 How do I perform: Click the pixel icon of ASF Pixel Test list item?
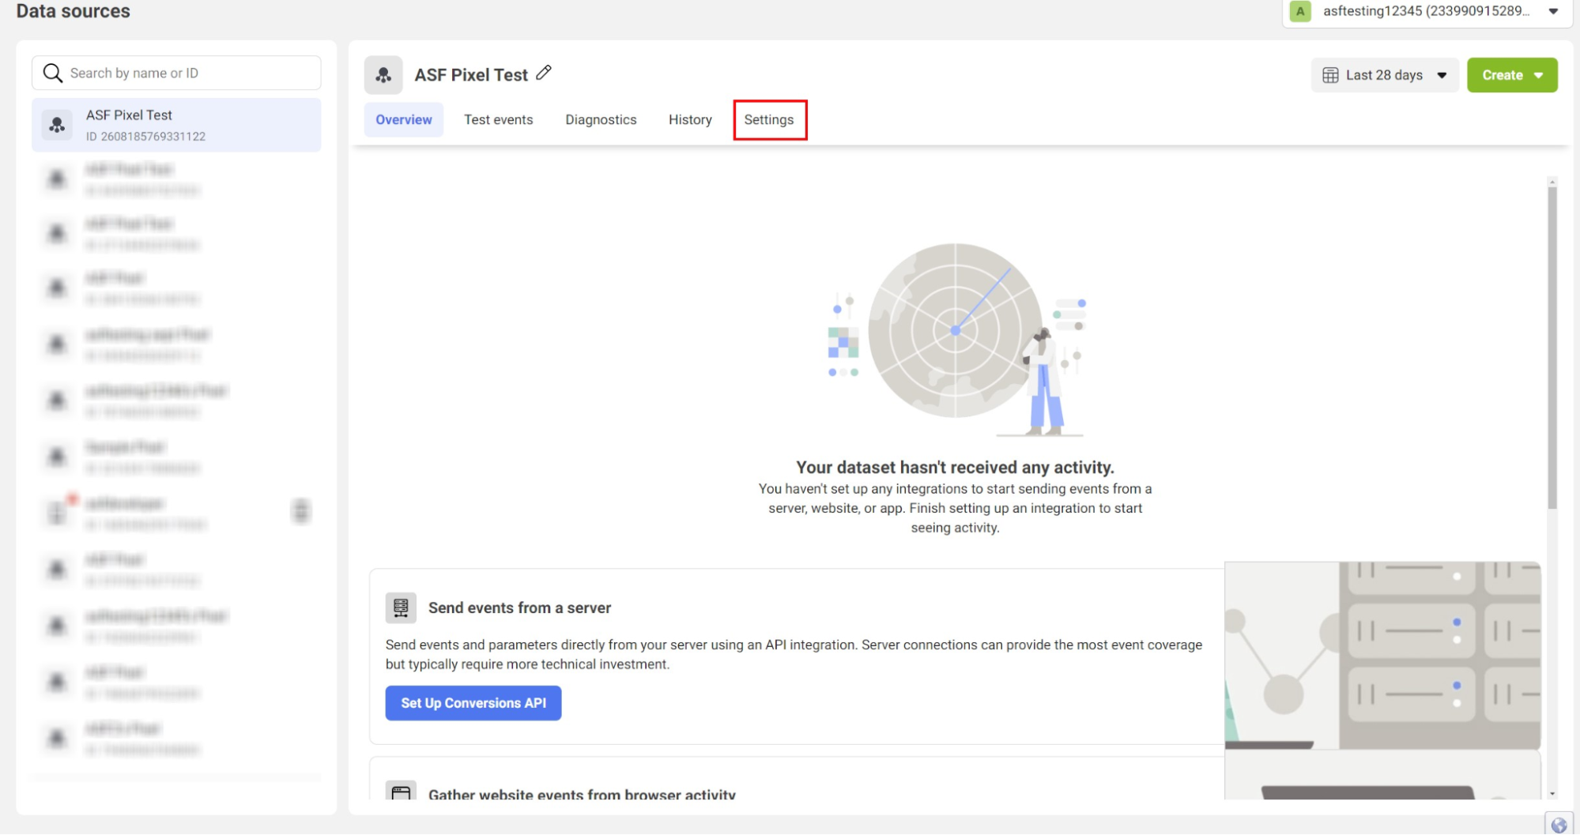[x=57, y=125]
